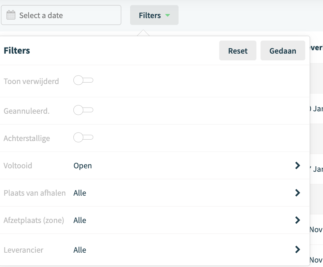Open the Select a date field

click(61, 15)
